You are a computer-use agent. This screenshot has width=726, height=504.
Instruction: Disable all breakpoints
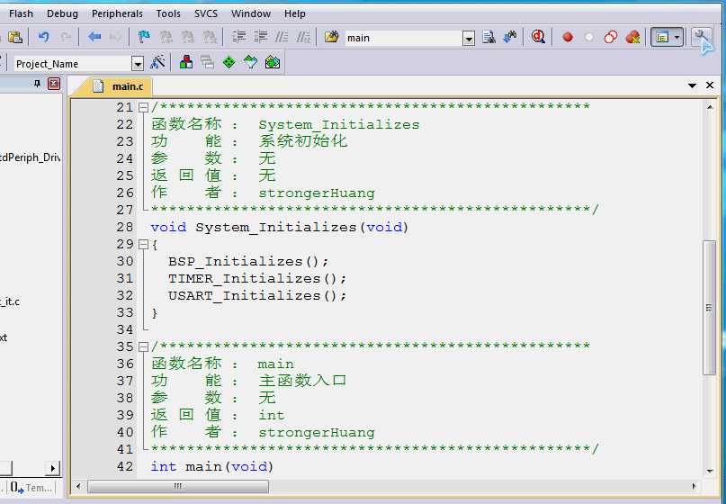point(611,37)
